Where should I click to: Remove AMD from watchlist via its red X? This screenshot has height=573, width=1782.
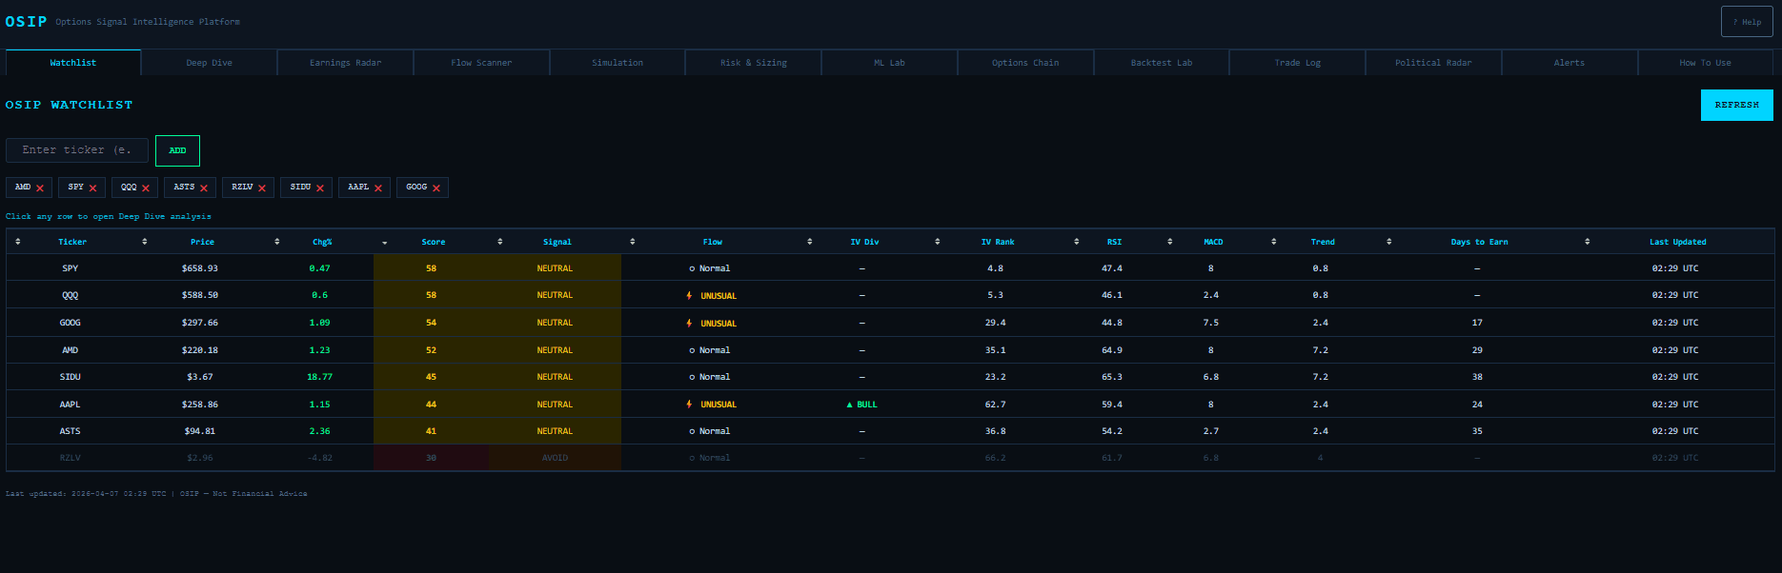(40, 188)
